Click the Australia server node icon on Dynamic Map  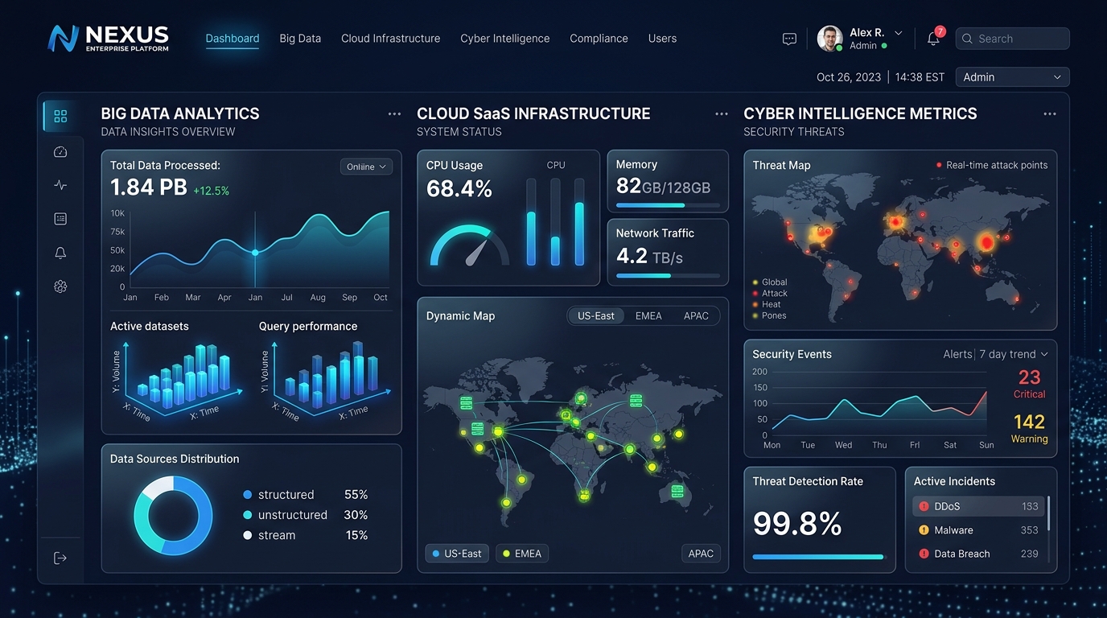click(677, 491)
